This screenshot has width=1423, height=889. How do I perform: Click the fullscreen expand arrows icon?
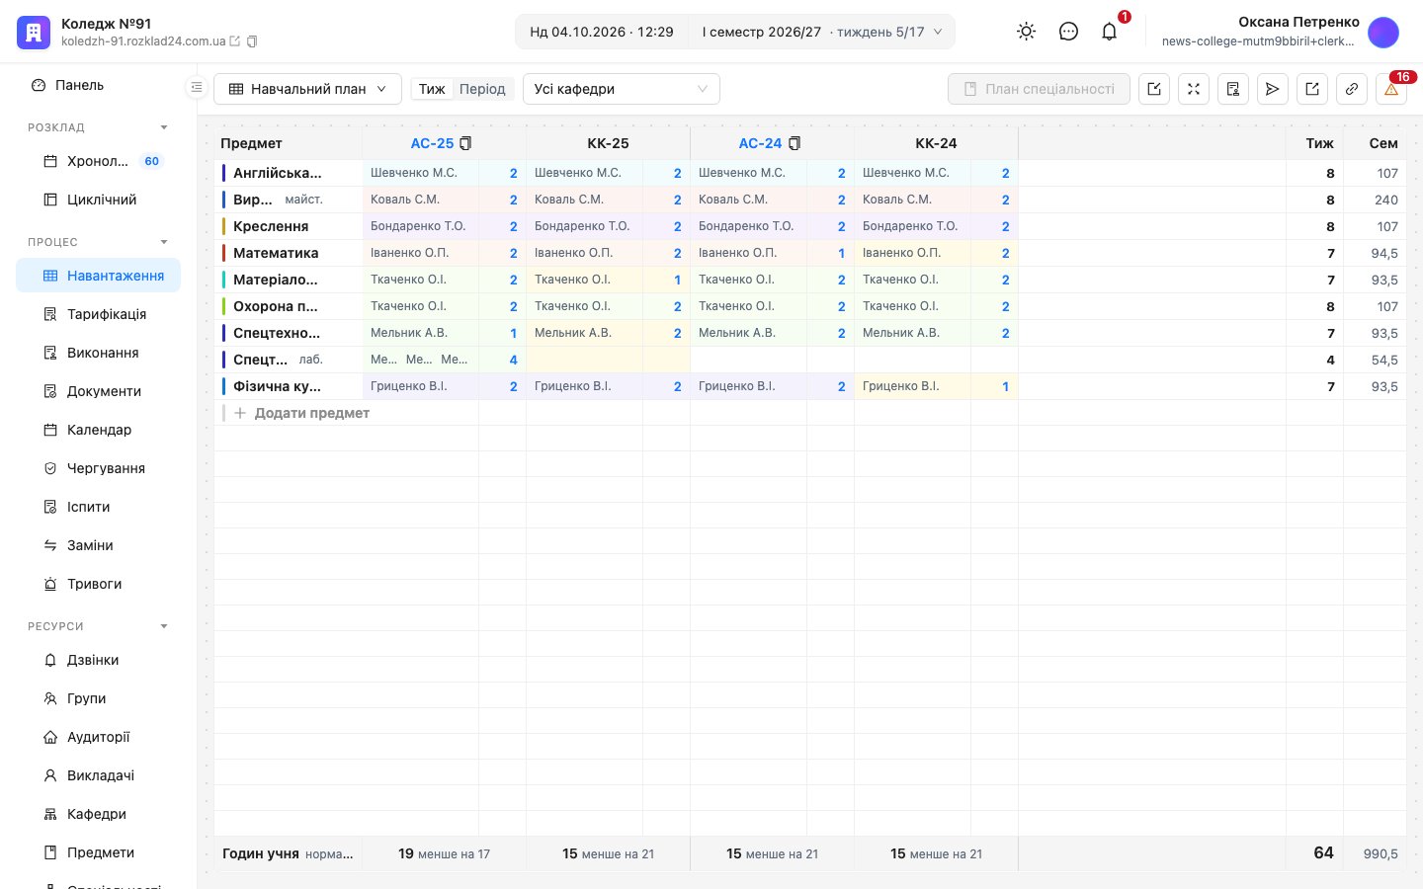click(1194, 89)
